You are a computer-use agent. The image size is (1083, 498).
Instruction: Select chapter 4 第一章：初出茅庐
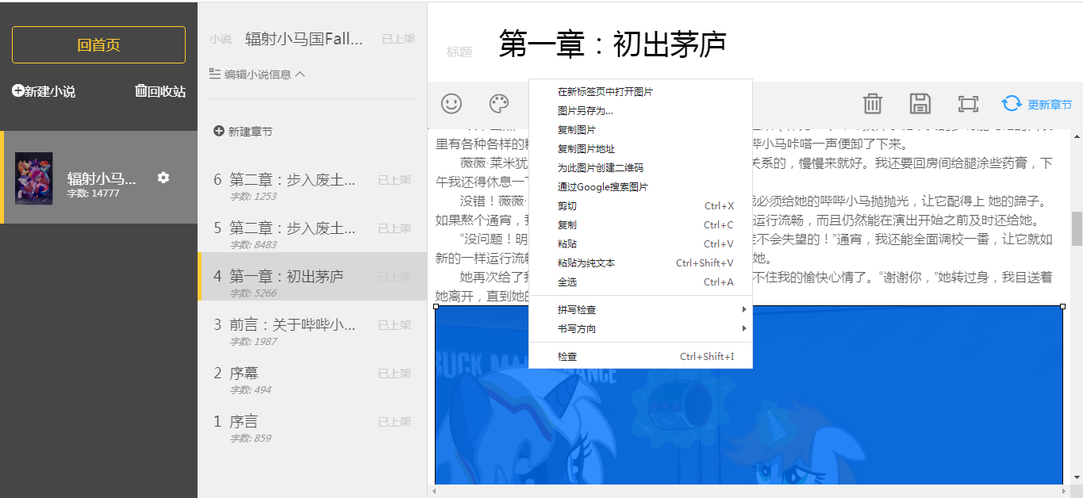[x=312, y=277]
